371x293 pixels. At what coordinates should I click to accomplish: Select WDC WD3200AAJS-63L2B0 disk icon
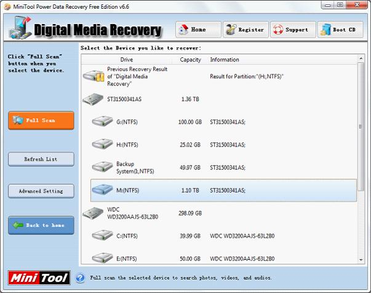click(93, 213)
